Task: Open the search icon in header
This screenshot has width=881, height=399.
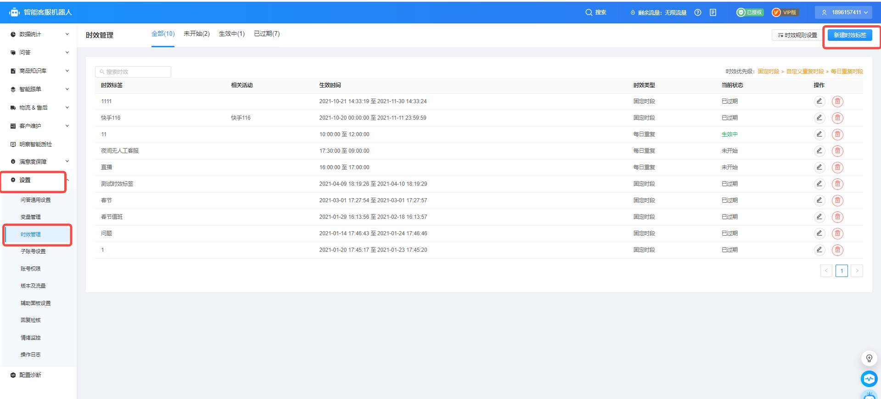Action: coord(589,12)
